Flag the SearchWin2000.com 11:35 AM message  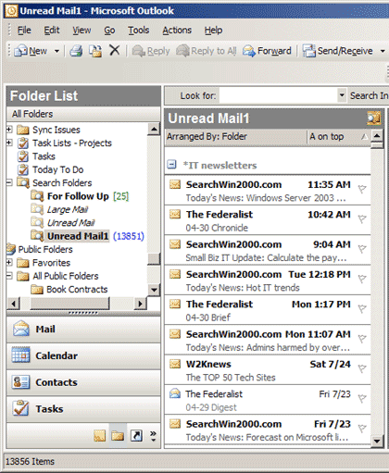pos(362,189)
